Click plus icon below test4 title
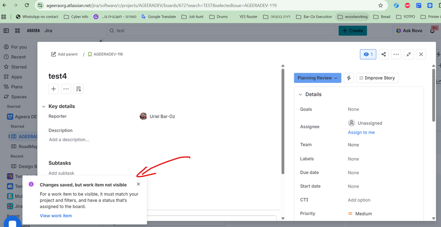Viewport: 441px width, 227px height. pos(53,89)
